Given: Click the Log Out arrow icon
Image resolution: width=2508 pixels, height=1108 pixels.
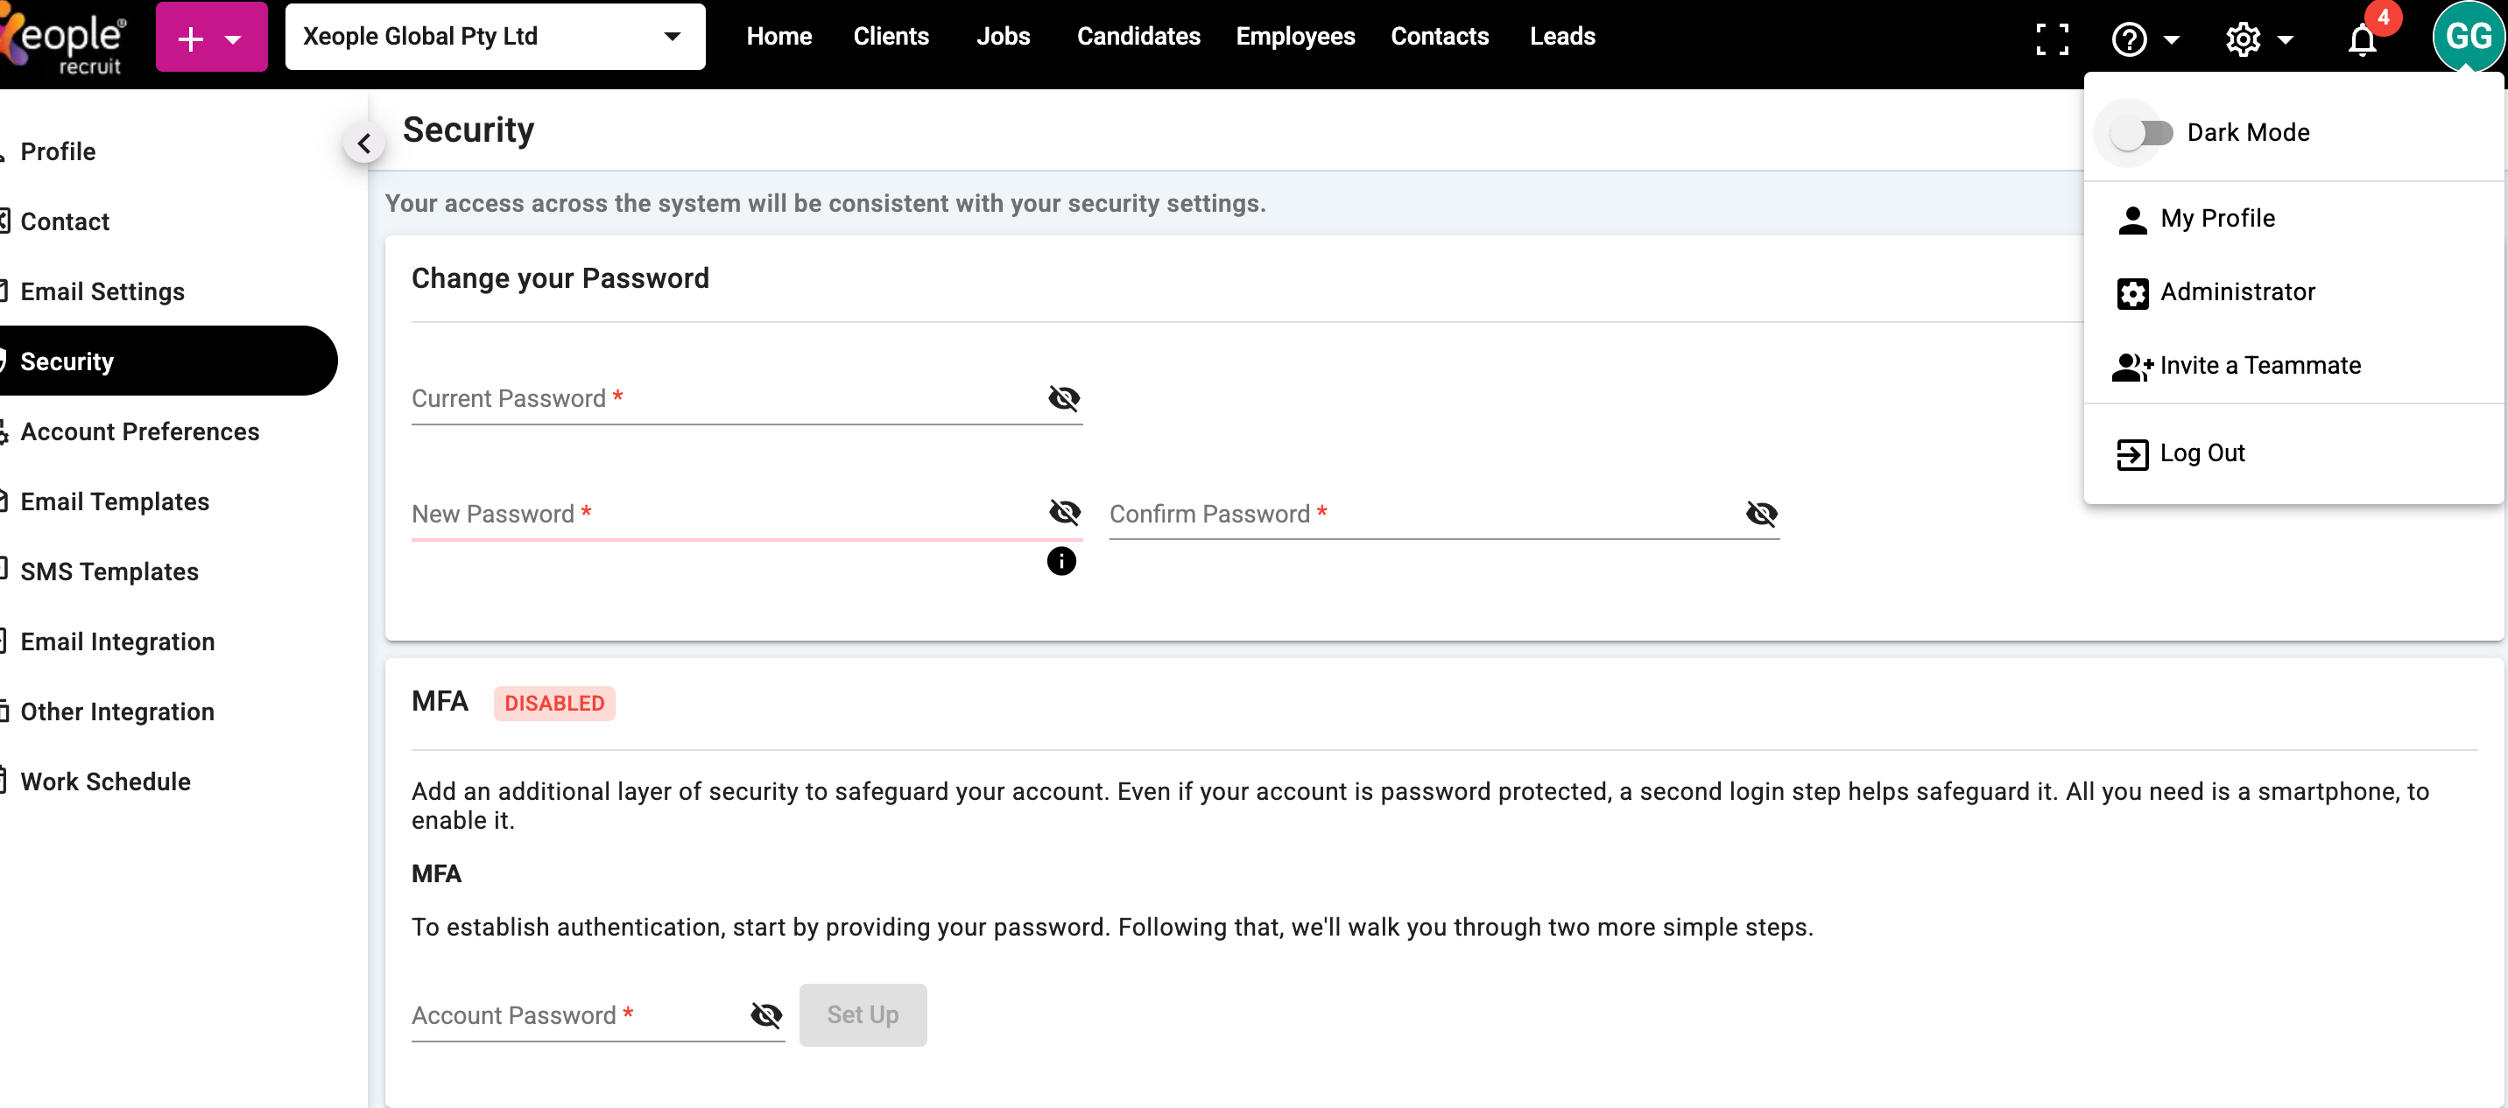Looking at the screenshot, I should tap(2132, 454).
